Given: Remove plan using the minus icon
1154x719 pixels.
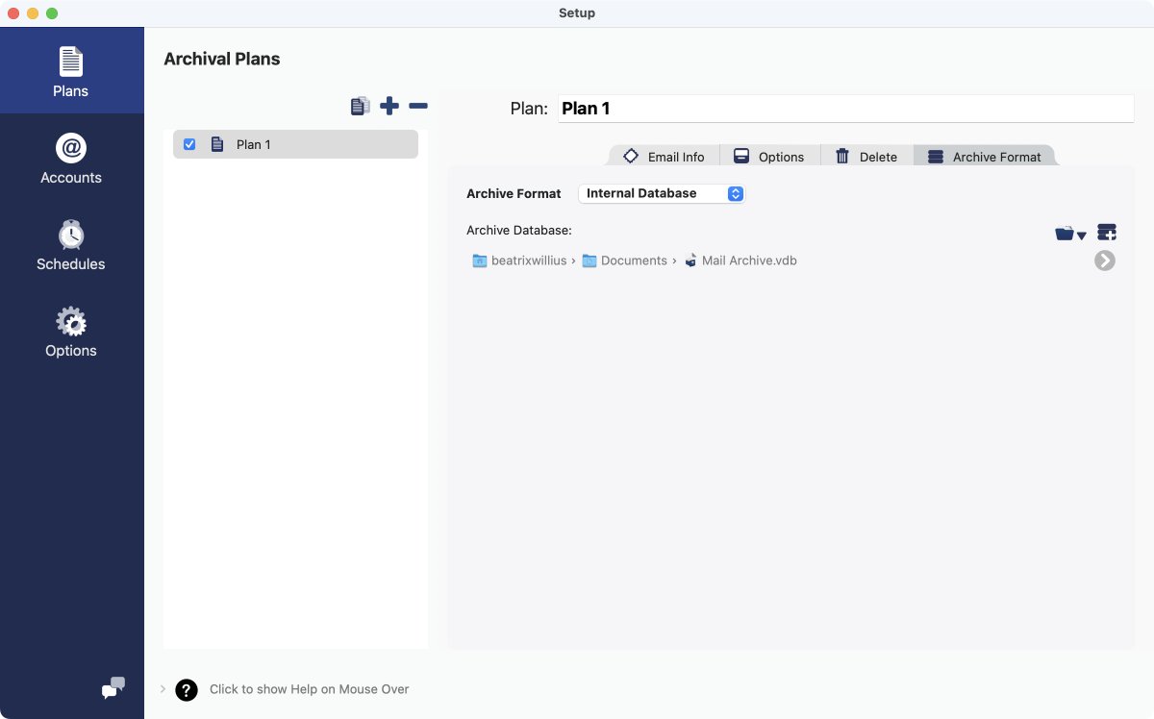Looking at the screenshot, I should [418, 106].
